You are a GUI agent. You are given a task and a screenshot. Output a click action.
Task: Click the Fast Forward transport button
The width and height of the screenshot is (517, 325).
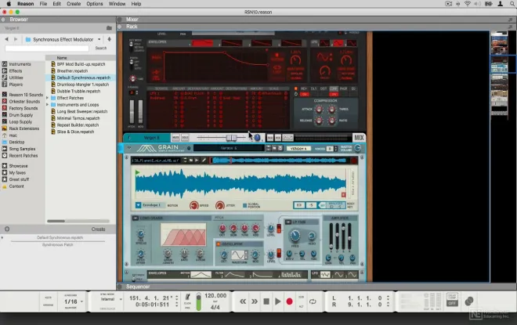coord(255,302)
